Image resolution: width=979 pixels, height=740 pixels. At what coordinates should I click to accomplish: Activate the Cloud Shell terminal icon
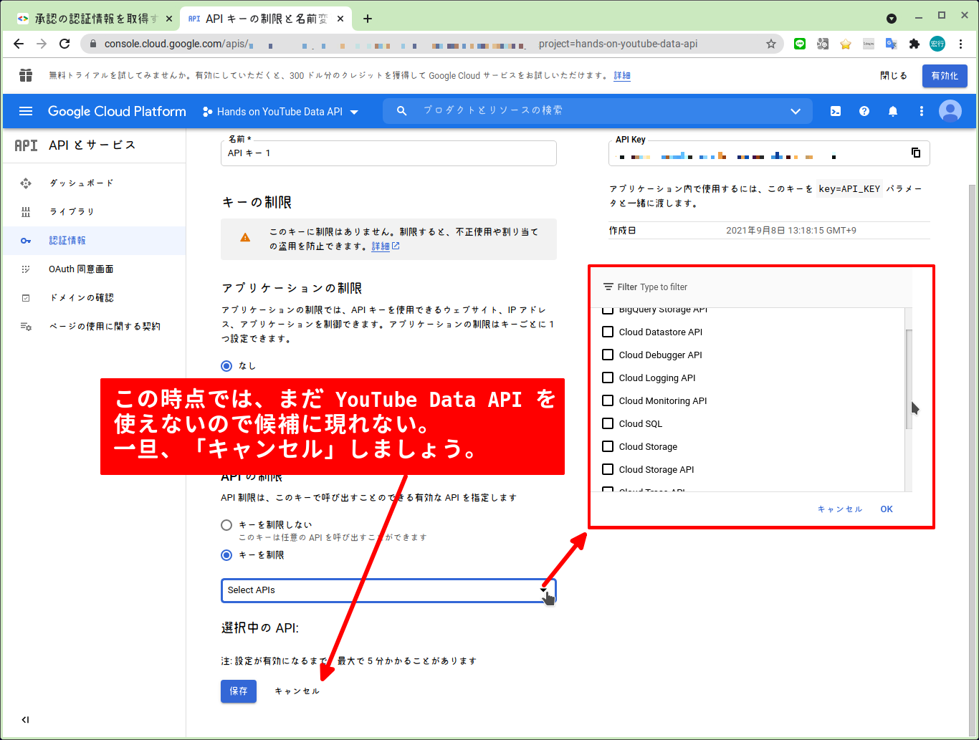tap(836, 111)
